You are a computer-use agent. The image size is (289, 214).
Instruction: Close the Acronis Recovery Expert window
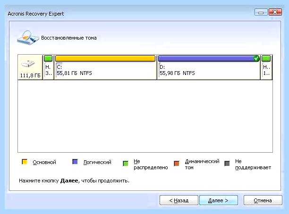tap(275, 12)
